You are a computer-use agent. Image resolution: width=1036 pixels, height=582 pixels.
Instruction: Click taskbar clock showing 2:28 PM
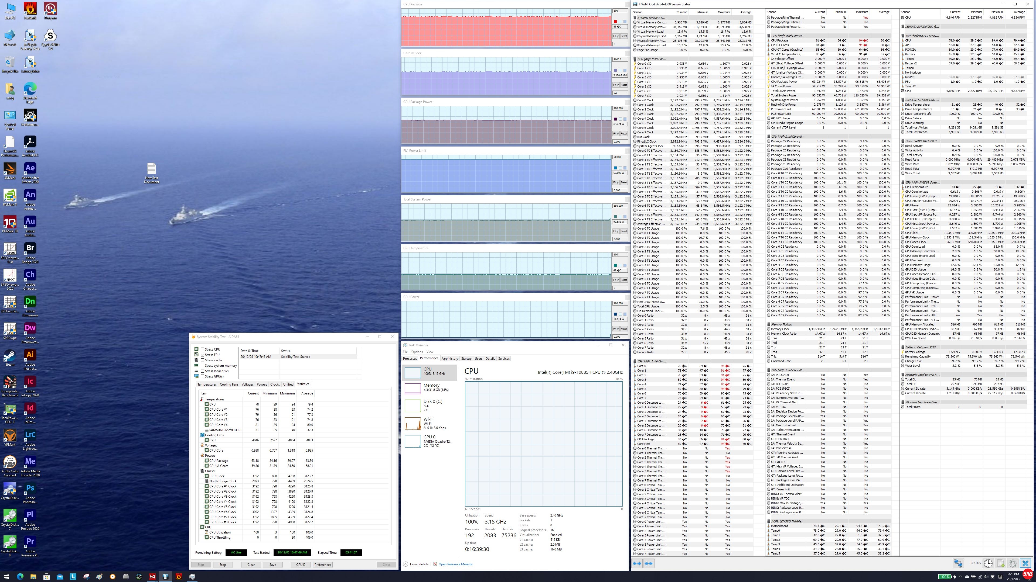click(x=1013, y=576)
